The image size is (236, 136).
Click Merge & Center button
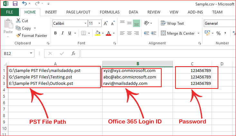click(x=178, y=33)
